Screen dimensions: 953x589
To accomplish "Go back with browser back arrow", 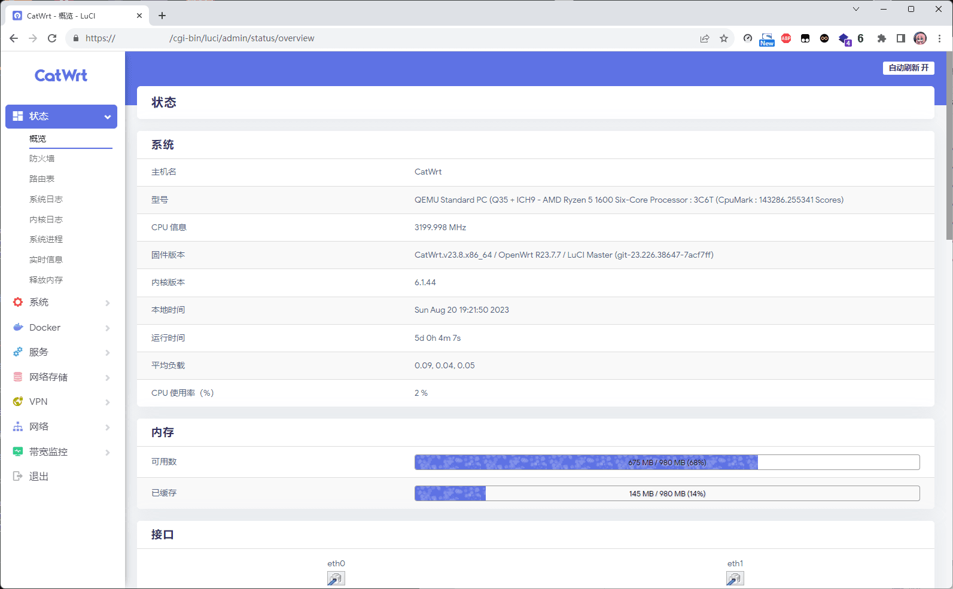I will coord(14,38).
